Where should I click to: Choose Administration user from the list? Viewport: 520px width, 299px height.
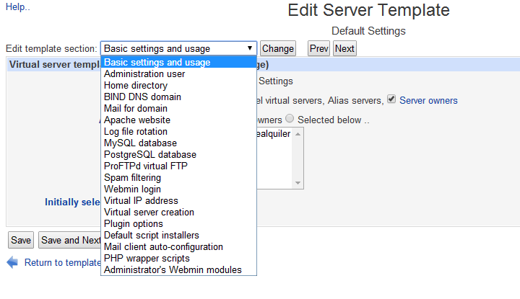click(144, 74)
